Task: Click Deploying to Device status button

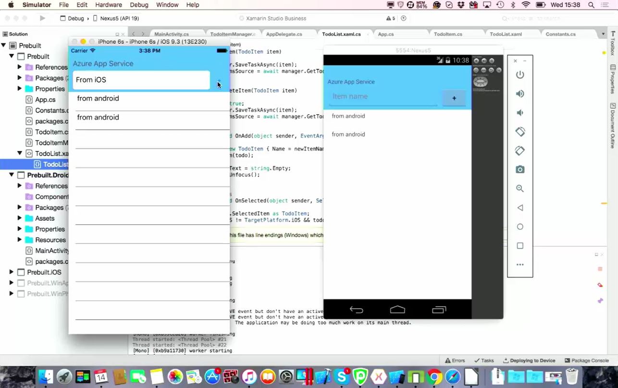Action: pos(529,361)
